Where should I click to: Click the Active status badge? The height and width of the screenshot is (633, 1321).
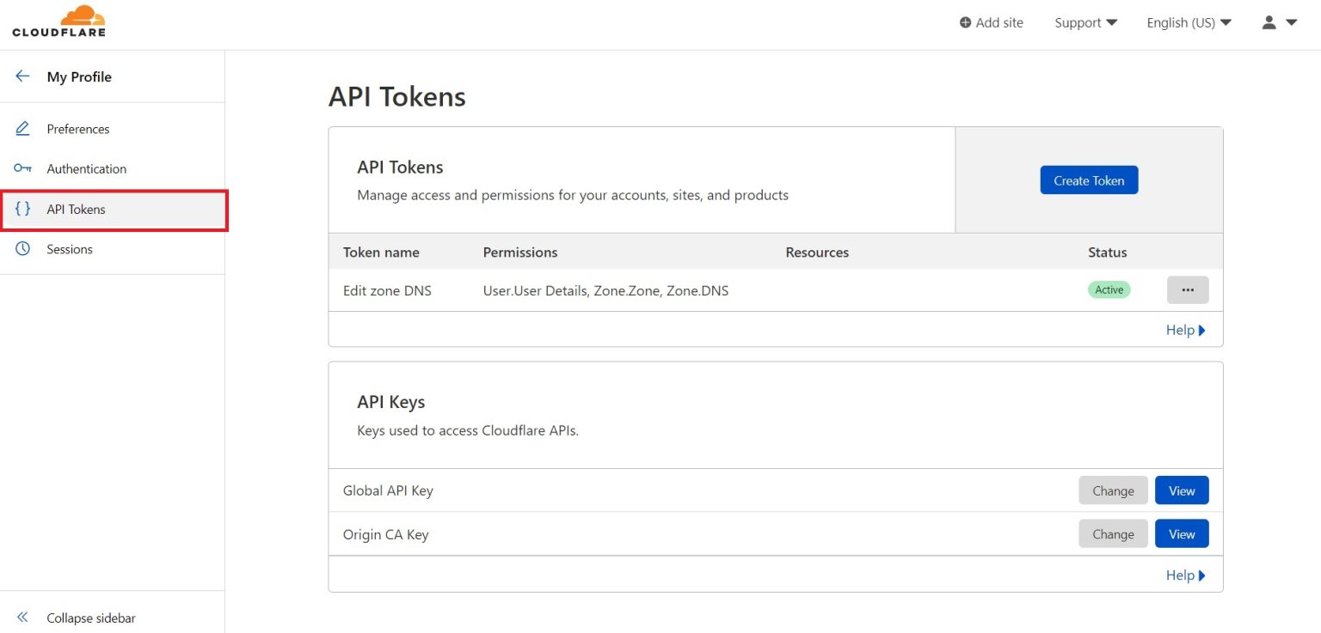pyautogui.click(x=1109, y=289)
